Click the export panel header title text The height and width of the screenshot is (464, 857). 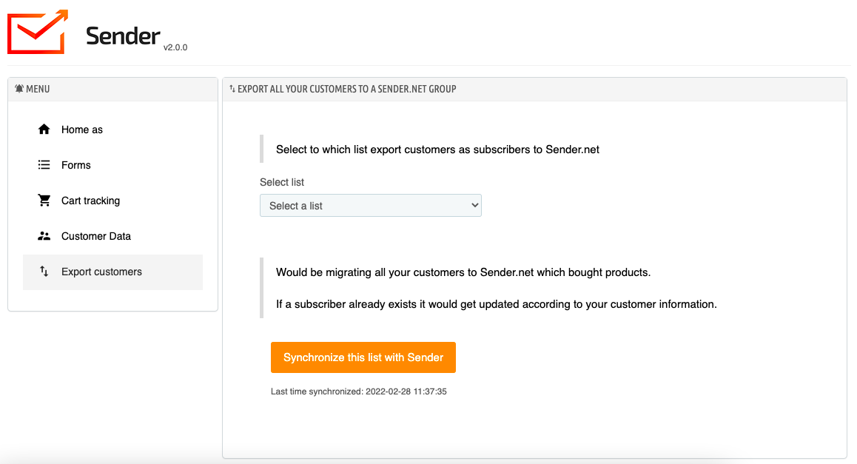point(347,89)
